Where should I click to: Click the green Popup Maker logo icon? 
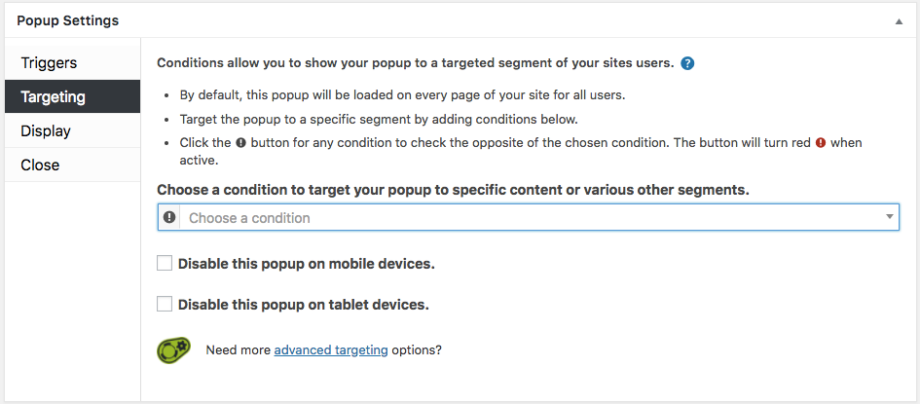pyautogui.click(x=174, y=350)
